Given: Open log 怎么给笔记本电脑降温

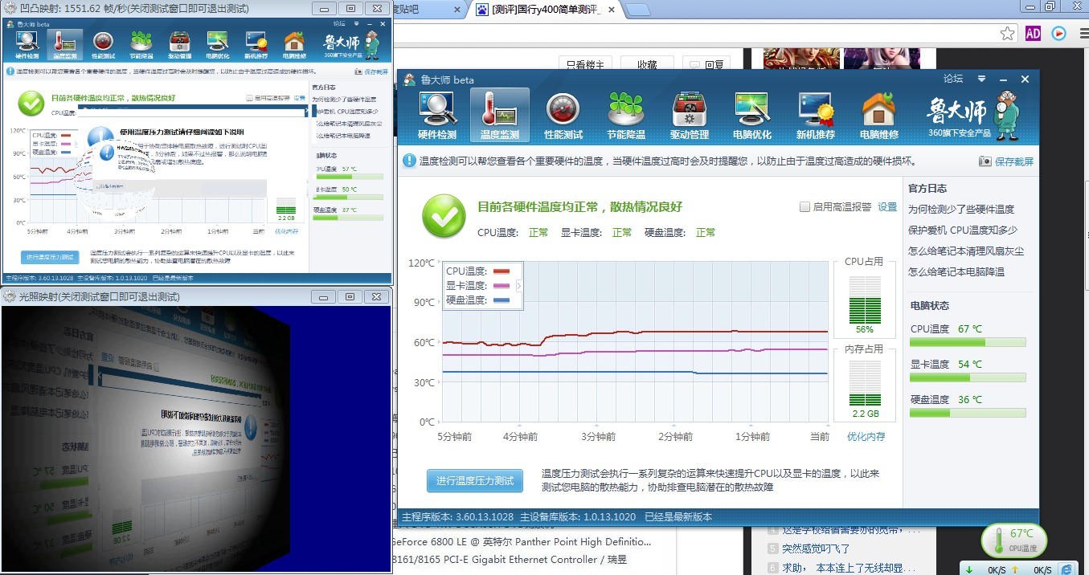Looking at the screenshot, I should pos(956,271).
